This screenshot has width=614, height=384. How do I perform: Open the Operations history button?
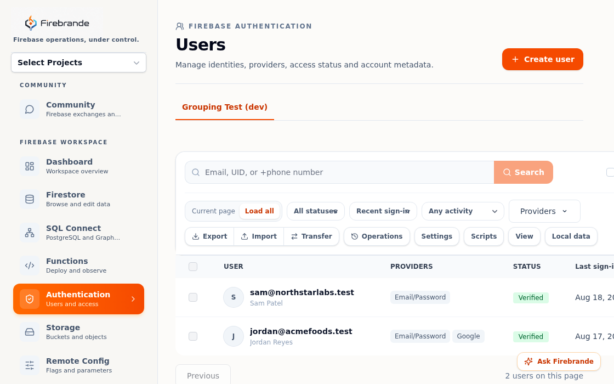pos(377,236)
